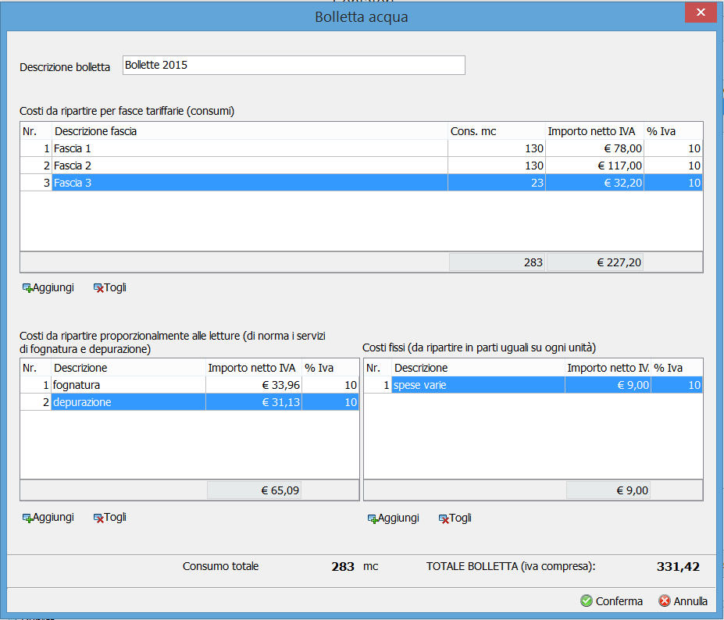Click the 283 total consumption field in table footer

(498, 262)
